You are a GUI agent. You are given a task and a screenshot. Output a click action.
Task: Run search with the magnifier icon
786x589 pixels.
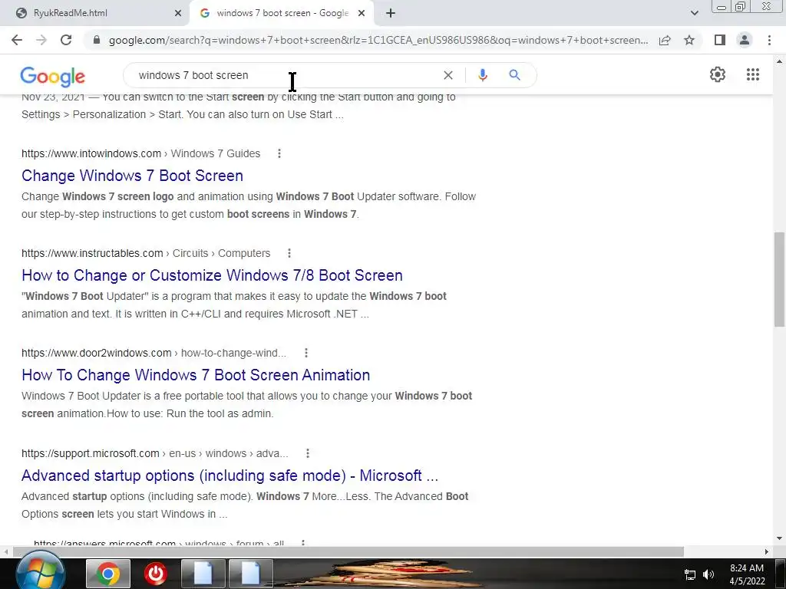click(x=514, y=75)
